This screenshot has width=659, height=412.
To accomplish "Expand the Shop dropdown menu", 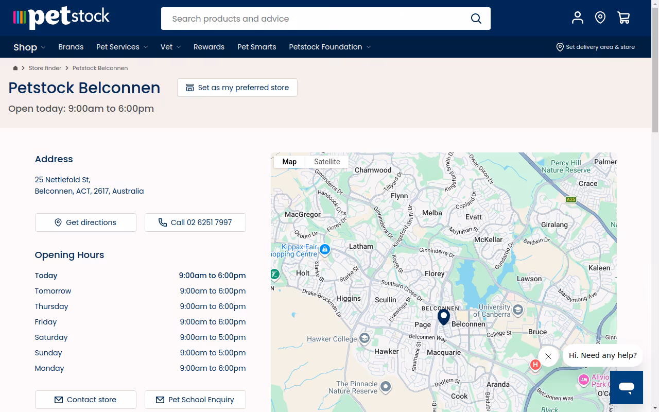I will (29, 47).
